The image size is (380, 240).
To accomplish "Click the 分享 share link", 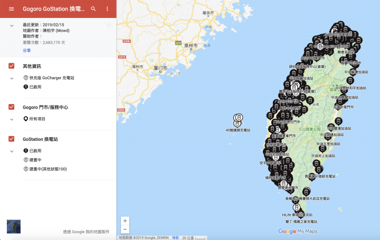I will click(27, 50).
